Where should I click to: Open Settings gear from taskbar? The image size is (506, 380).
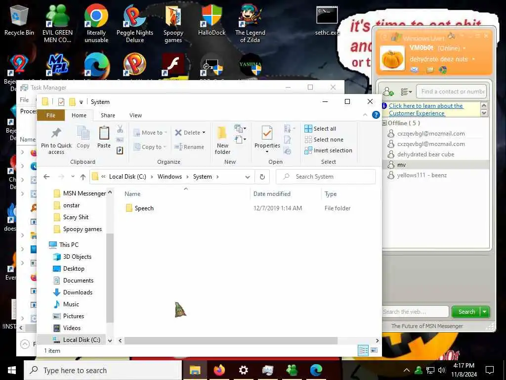pyautogui.click(x=243, y=370)
